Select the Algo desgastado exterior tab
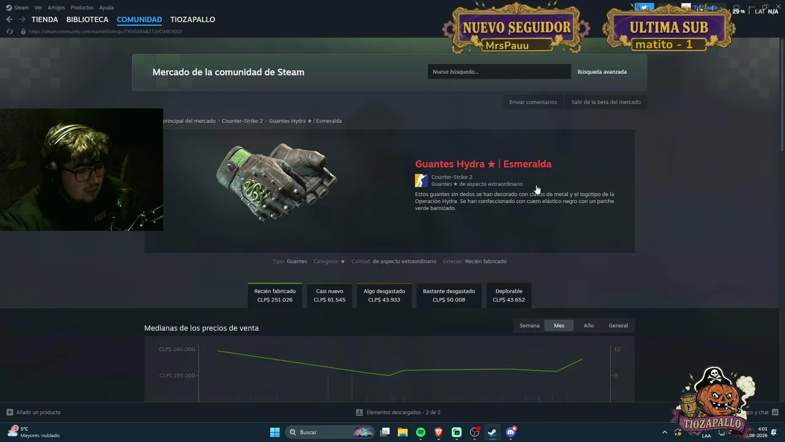 click(x=385, y=295)
